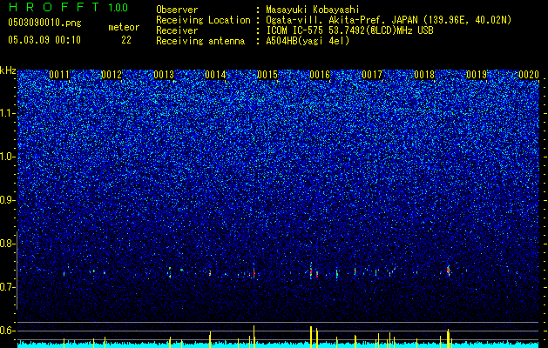Screen dimensions: 548x348
Task: Click the A504HB(yagi 4el) antenna text
Action: (308, 41)
